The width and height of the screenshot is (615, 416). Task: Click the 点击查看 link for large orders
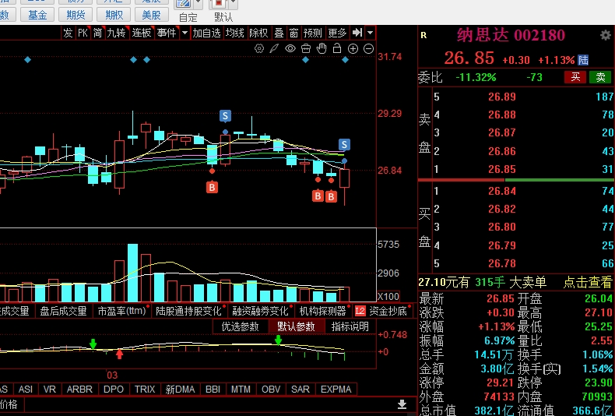tap(589, 282)
